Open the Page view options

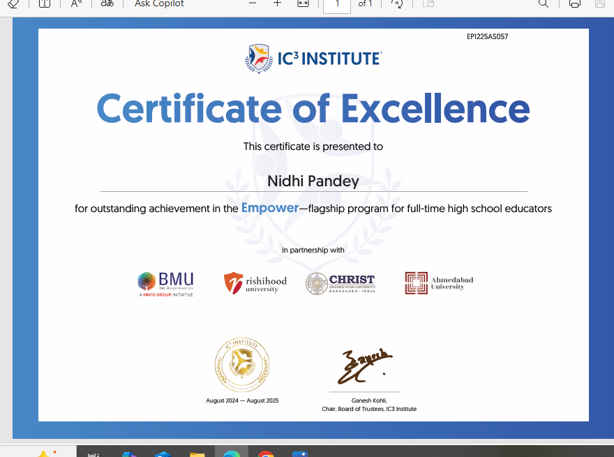pyautogui.click(x=428, y=3)
